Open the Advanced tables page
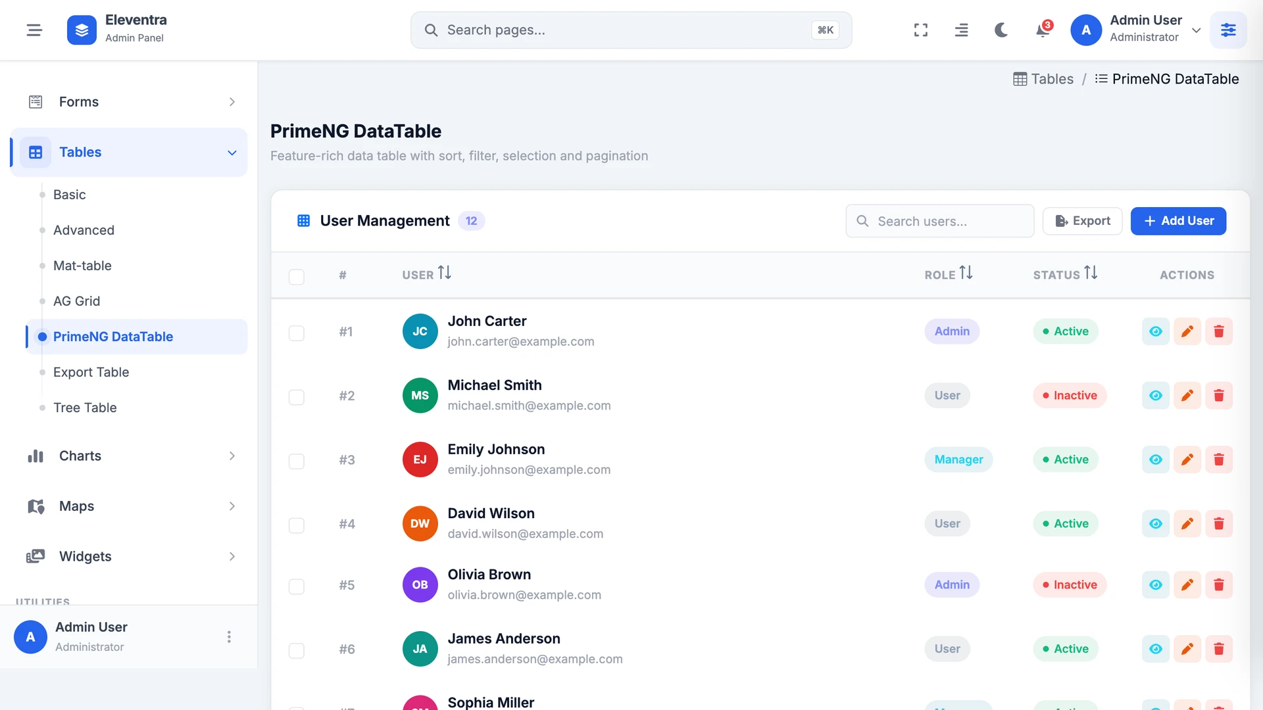This screenshot has height=710, width=1263. point(84,230)
